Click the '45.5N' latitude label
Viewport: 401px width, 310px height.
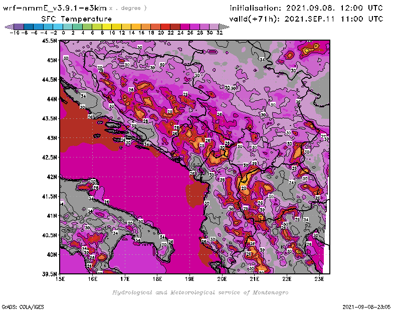pos(49,41)
